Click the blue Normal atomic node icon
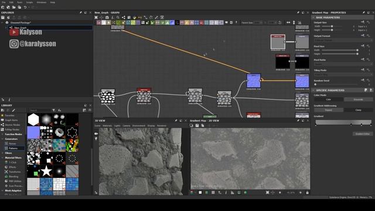This screenshot has height=211, width=375. tap(172, 22)
